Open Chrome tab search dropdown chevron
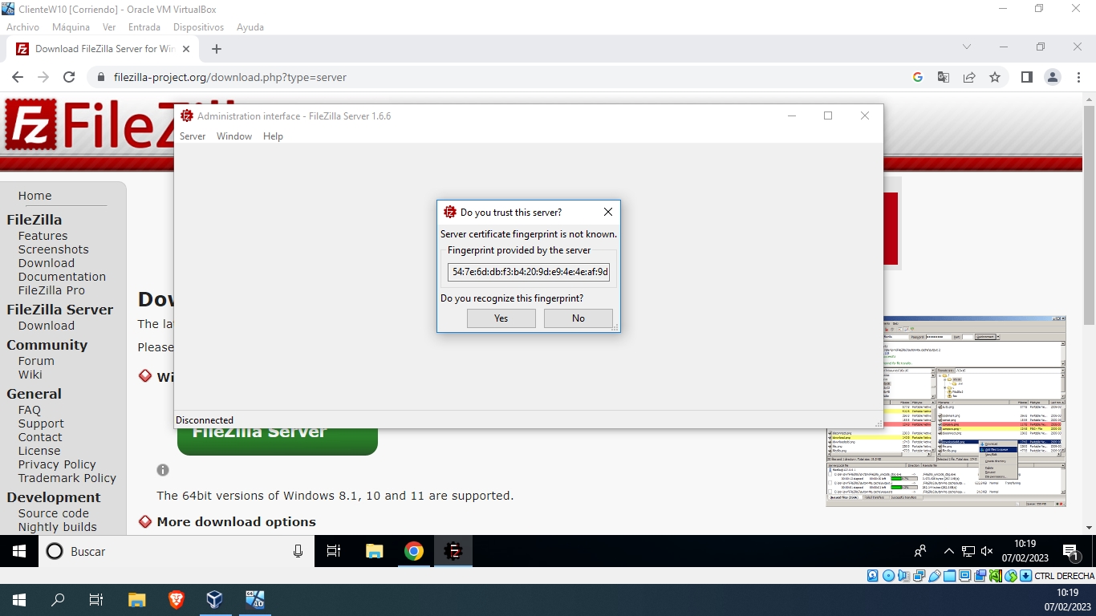The height and width of the screenshot is (616, 1096). [x=967, y=47]
